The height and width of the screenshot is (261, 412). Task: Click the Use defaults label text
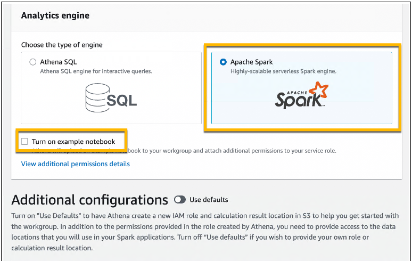[x=209, y=200]
